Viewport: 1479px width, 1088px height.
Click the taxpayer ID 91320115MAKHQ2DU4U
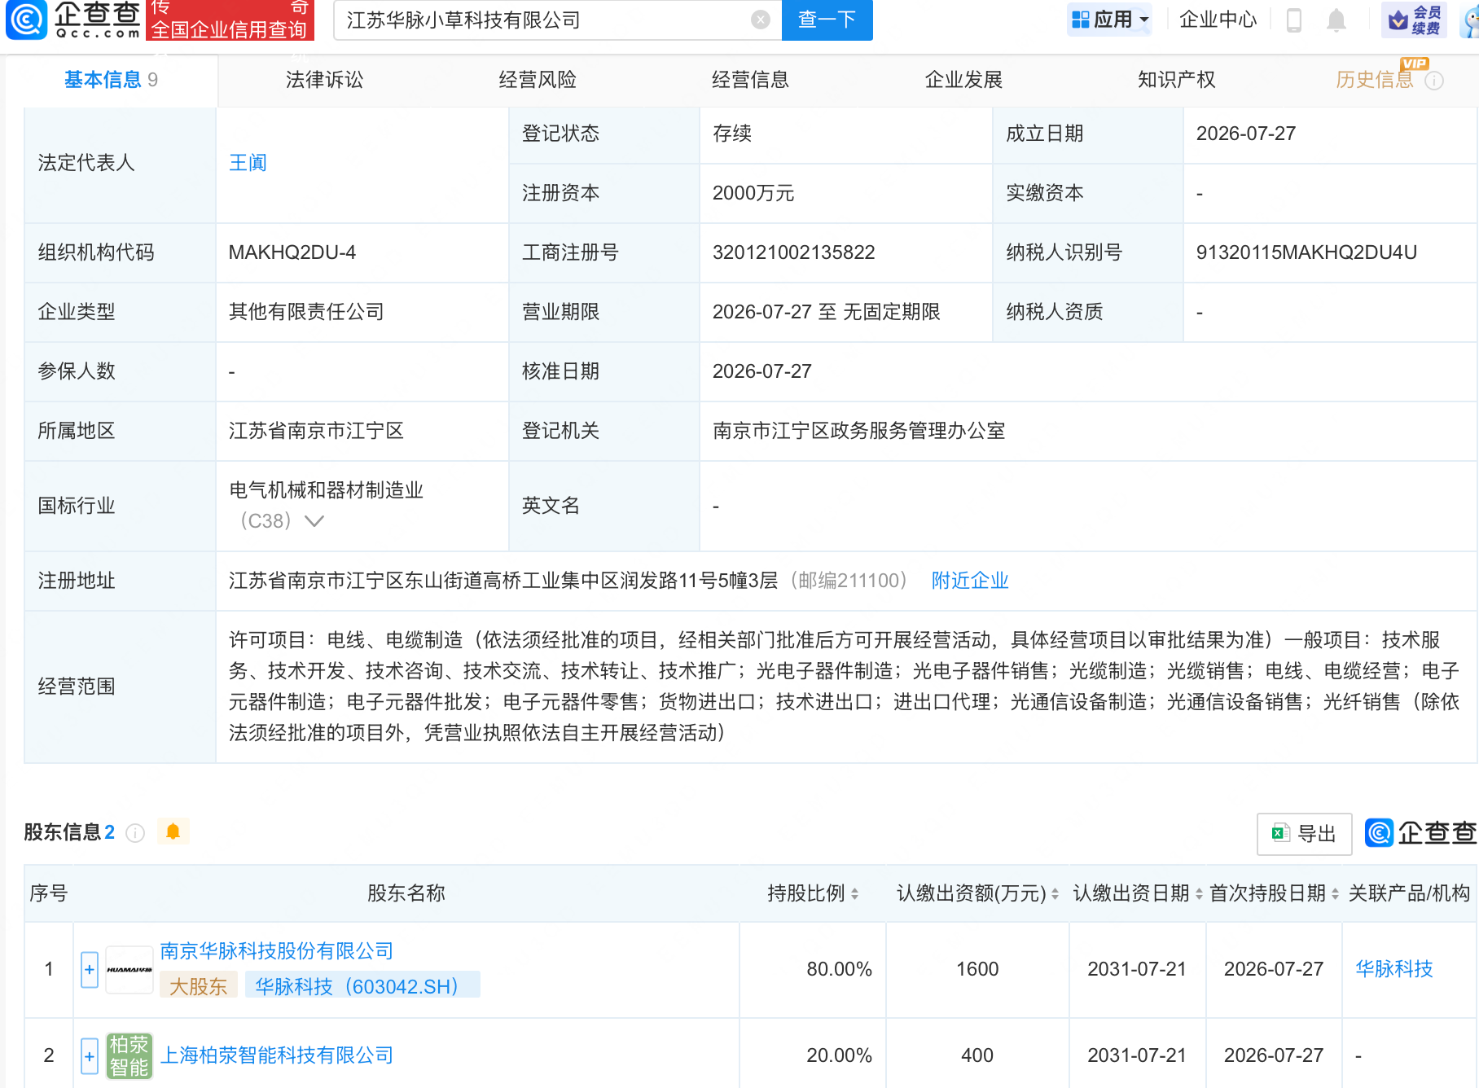(1306, 252)
